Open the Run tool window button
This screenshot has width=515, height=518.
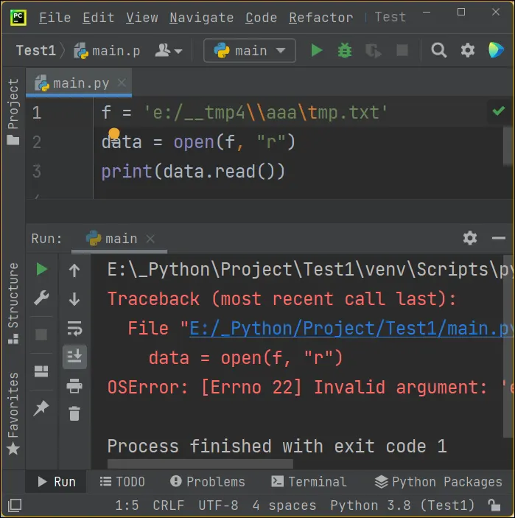56,482
